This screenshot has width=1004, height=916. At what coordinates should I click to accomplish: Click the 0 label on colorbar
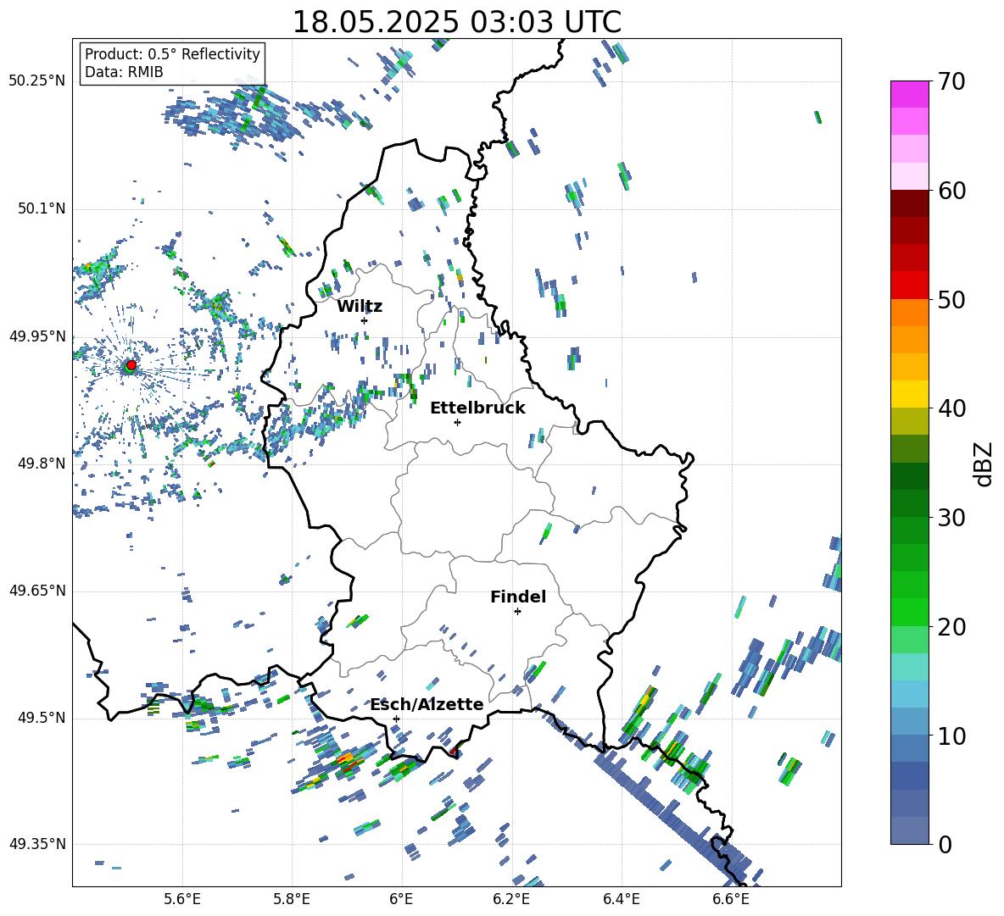944,845
